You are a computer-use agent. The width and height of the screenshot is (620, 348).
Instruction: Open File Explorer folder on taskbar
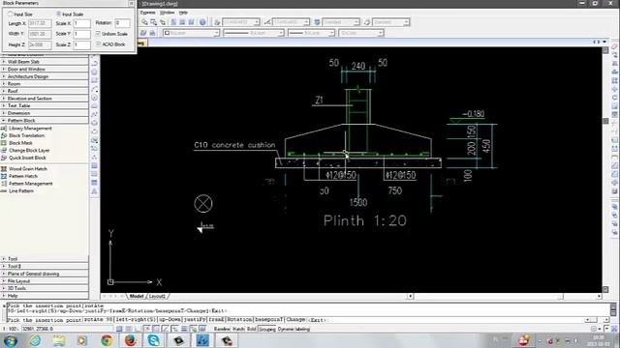point(59,340)
